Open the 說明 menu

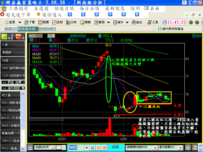click(135, 8)
